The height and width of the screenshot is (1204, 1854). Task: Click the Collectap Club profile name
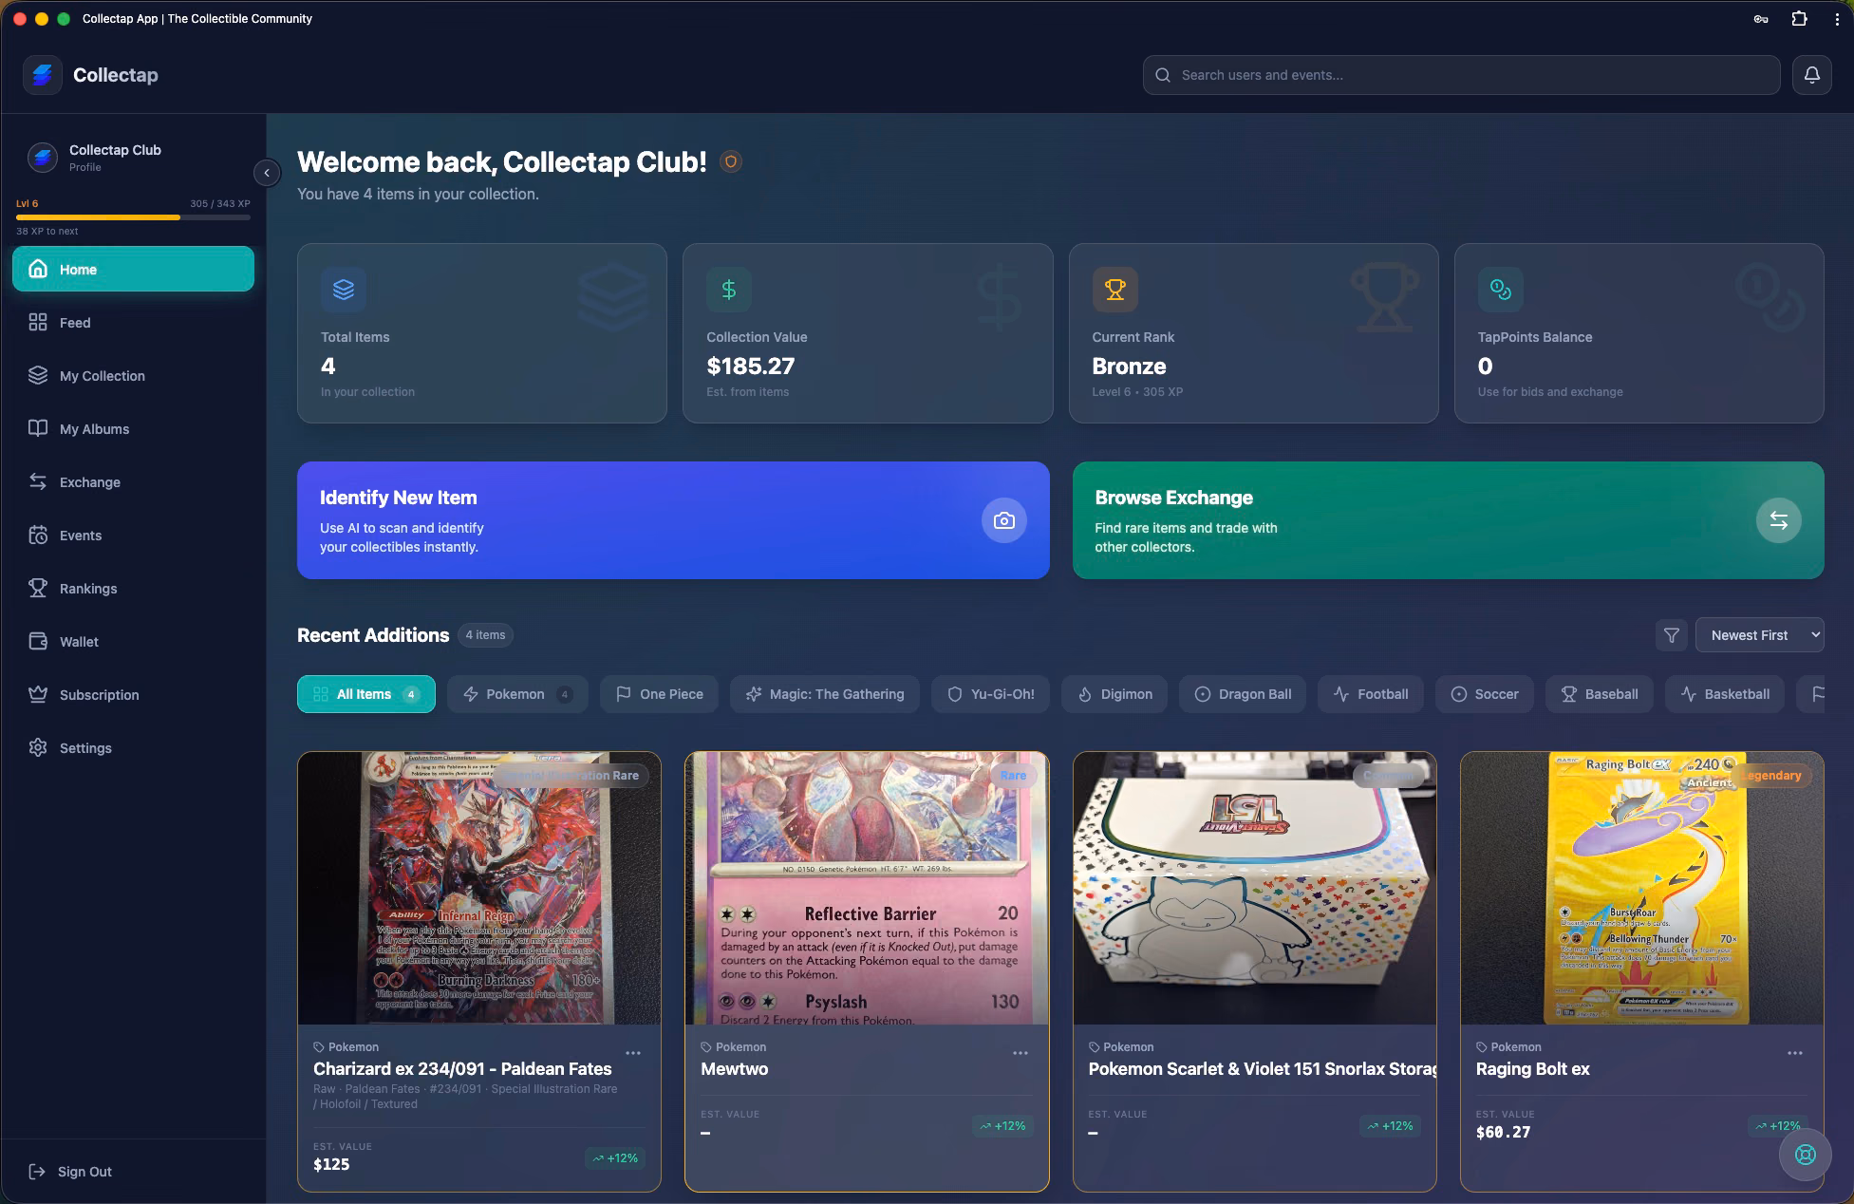tap(115, 150)
